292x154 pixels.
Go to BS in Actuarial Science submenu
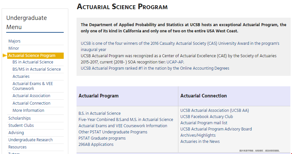33,62
